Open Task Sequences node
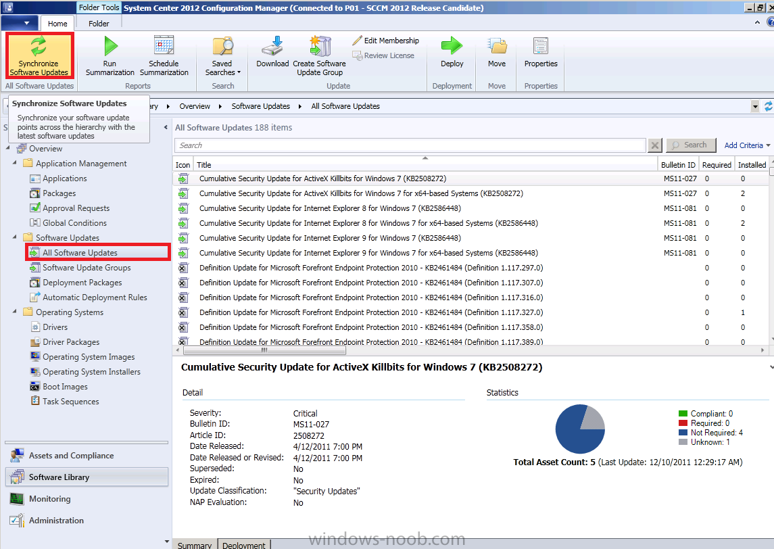Viewport: 774px width, 549px height. point(70,402)
